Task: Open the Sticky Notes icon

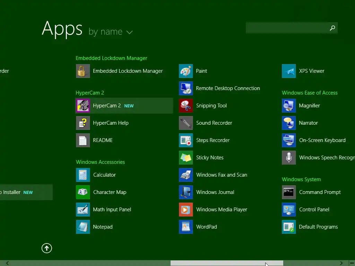Action: pos(186,158)
